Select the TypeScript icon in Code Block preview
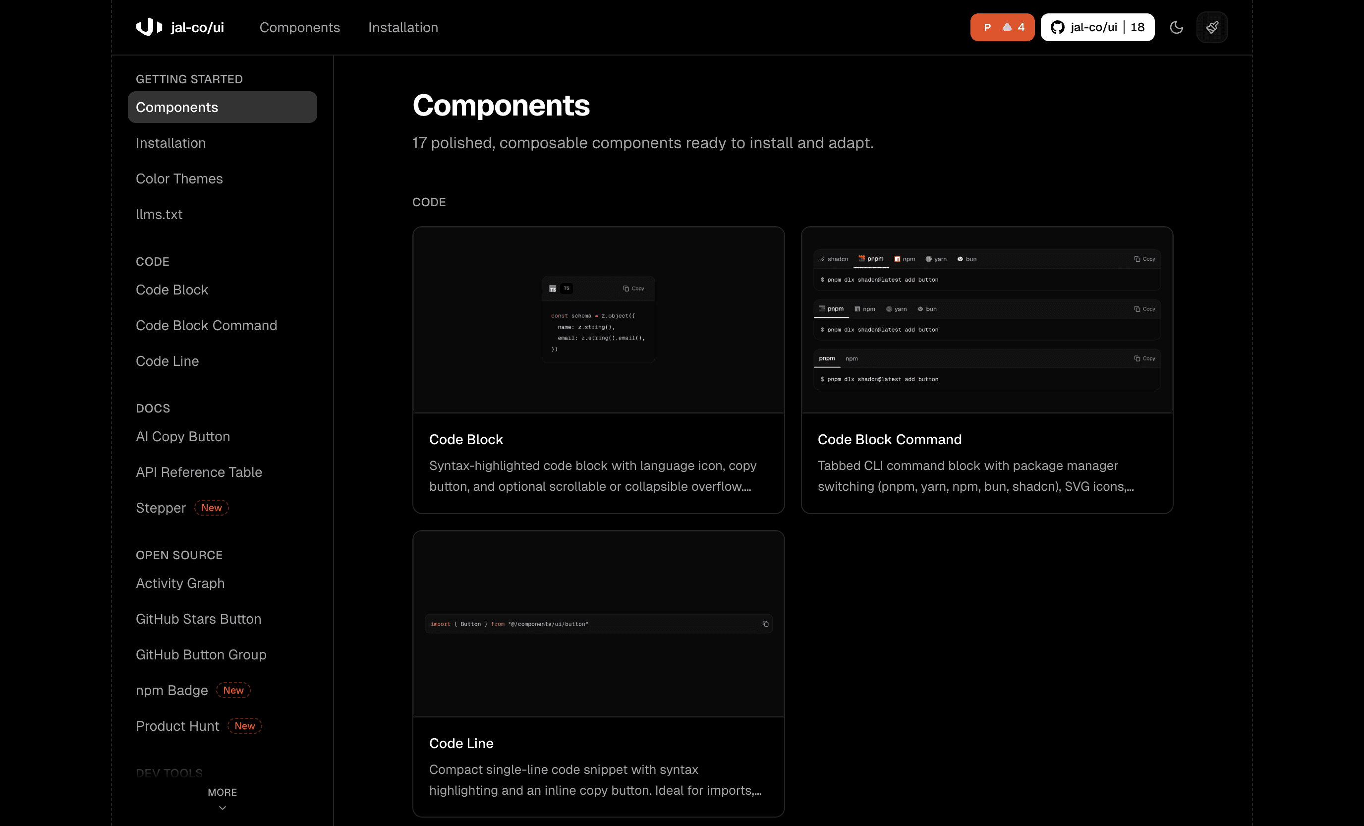 click(x=553, y=289)
